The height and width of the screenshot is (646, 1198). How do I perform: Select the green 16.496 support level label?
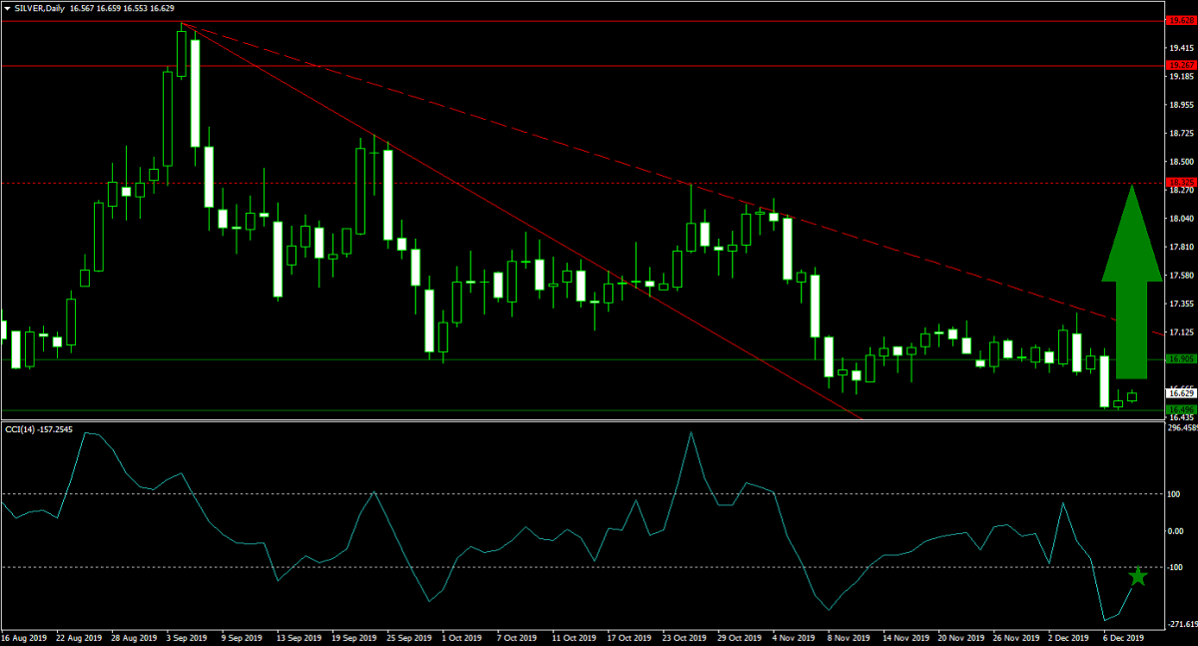[x=1181, y=409]
